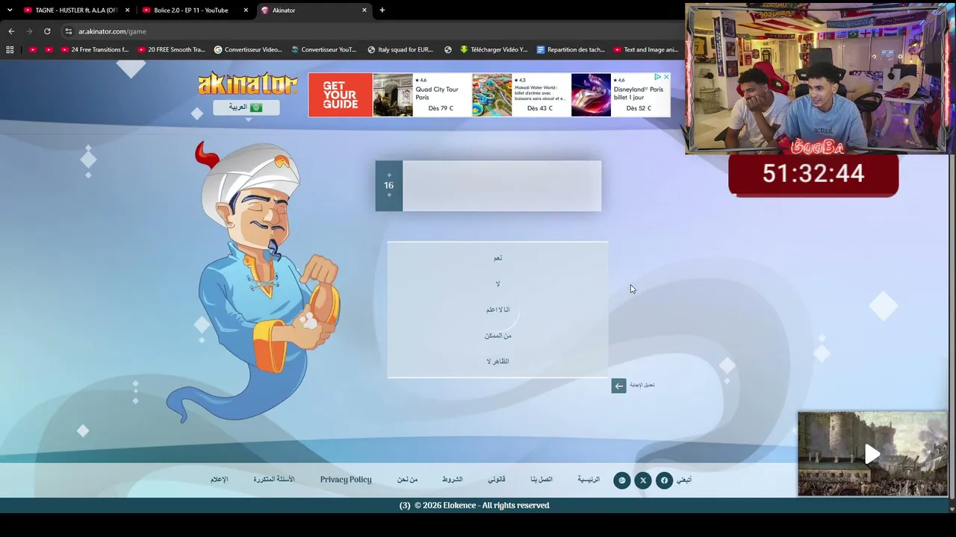Close the Akinator tab
The width and height of the screenshot is (956, 537).
pyautogui.click(x=364, y=10)
